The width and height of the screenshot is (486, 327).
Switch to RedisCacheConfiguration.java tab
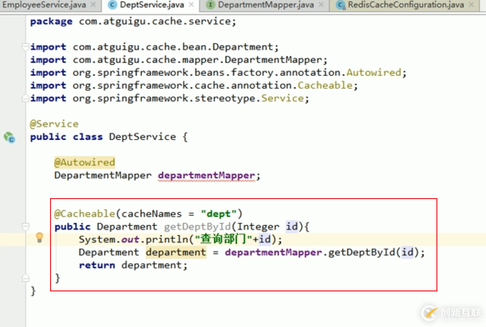click(x=406, y=5)
